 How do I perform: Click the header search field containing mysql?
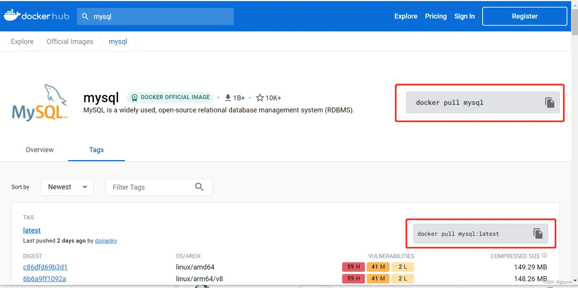155,17
